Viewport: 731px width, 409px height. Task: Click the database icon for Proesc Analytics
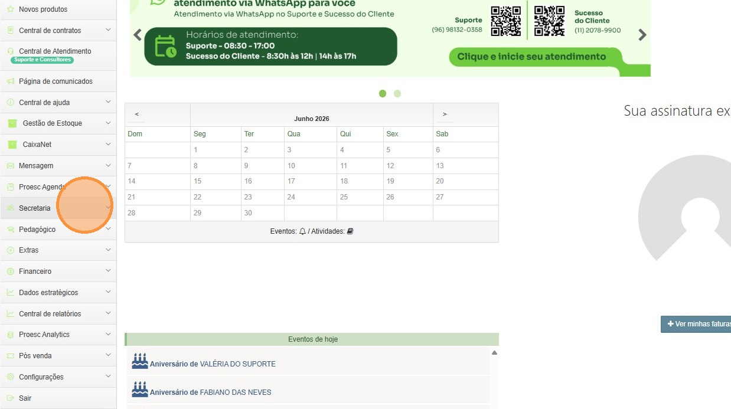pyautogui.click(x=11, y=335)
